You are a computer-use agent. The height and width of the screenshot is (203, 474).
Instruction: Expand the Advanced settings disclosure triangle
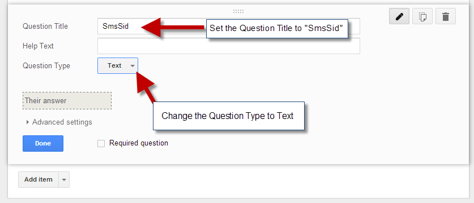pyautogui.click(x=28, y=122)
